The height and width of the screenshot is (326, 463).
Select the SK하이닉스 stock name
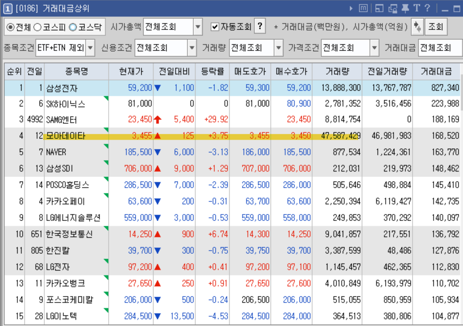tap(66, 104)
